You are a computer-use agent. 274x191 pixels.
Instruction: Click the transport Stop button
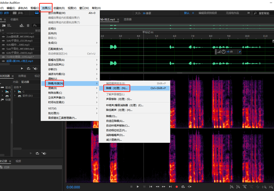coord(131,186)
